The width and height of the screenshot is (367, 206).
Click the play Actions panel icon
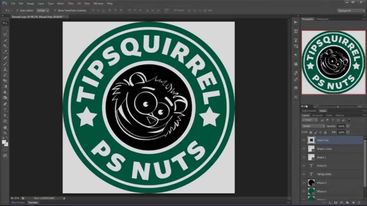(296, 22)
